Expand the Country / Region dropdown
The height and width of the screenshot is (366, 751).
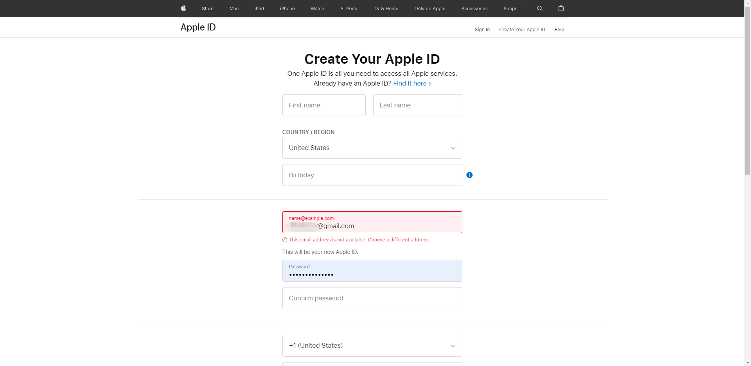pos(372,148)
